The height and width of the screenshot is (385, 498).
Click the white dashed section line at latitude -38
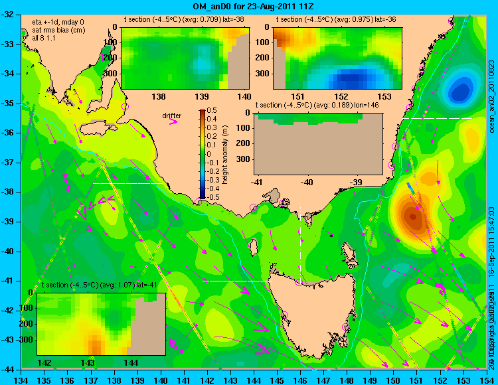coord(127,183)
